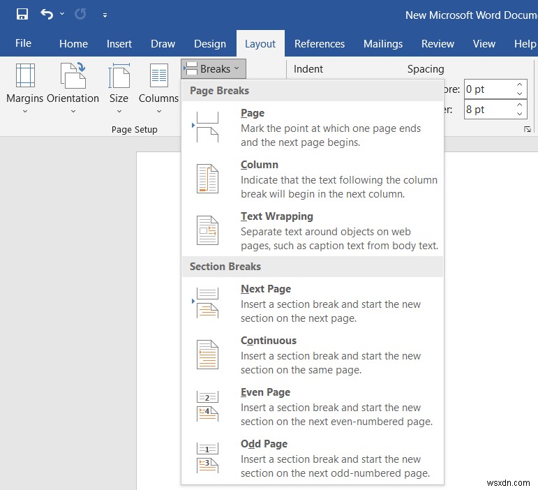Collapse the Breaks dropdown button
Image resolution: width=538 pixels, height=490 pixels.
click(x=214, y=68)
